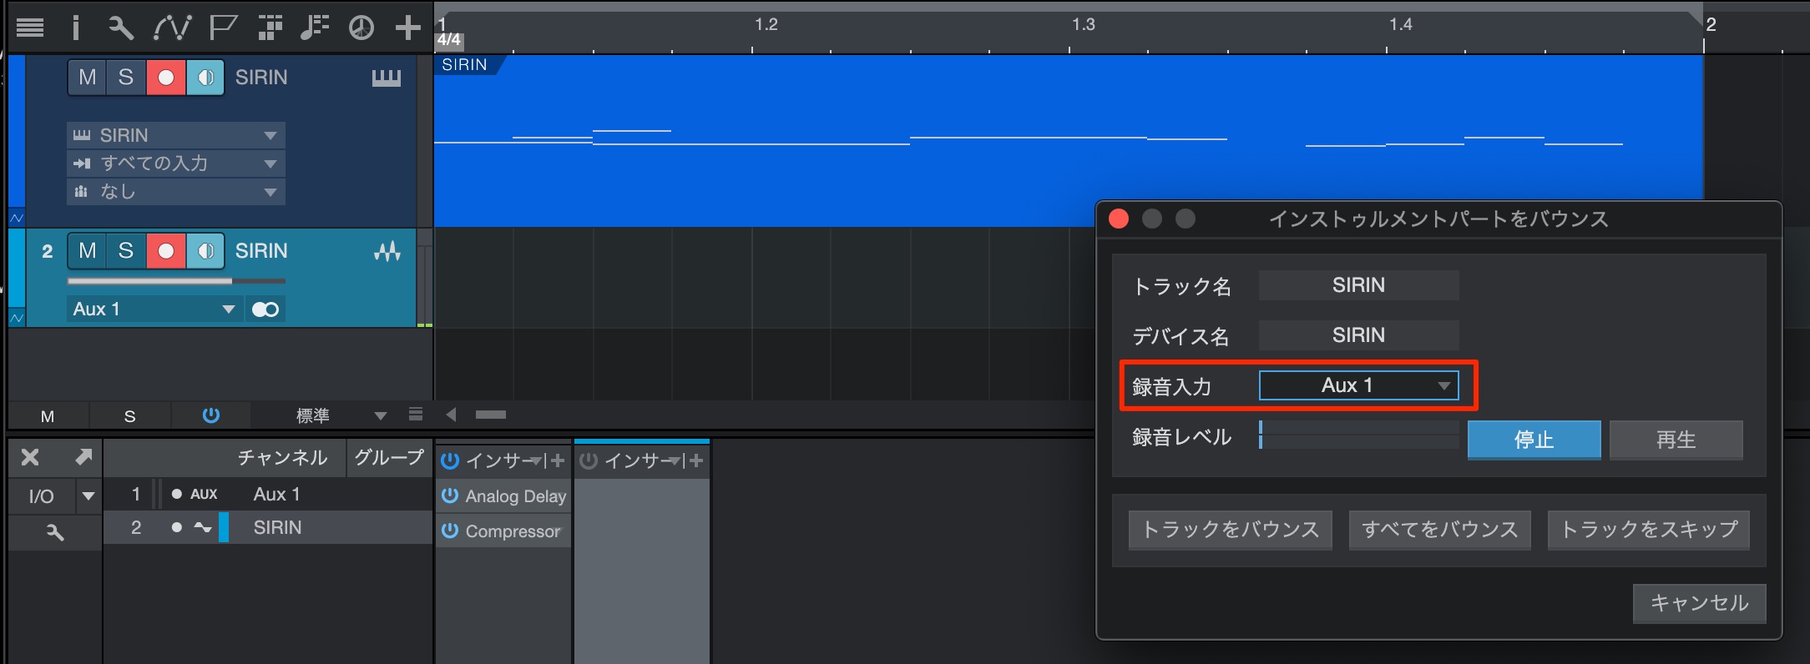This screenshot has width=1810, height=664.
Task: Toggle monitor on SIRIN instrument track
Action: [x=205, y=78]
